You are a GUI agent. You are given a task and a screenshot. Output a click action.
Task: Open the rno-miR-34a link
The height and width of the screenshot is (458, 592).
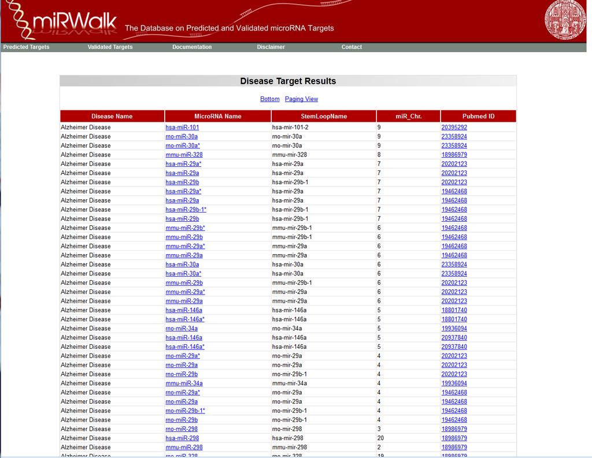pos(181,328)
